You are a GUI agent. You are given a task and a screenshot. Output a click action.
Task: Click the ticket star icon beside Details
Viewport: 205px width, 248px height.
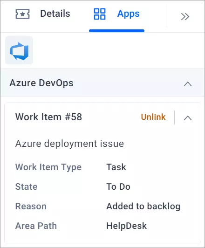22,14
